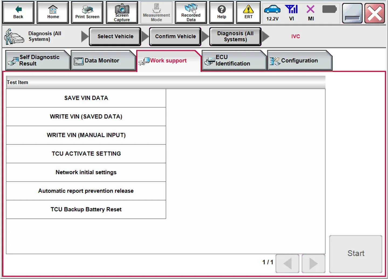Viewport: 388px width, 279px height.
Task: Open the Help button
Action: coord(222,12)
